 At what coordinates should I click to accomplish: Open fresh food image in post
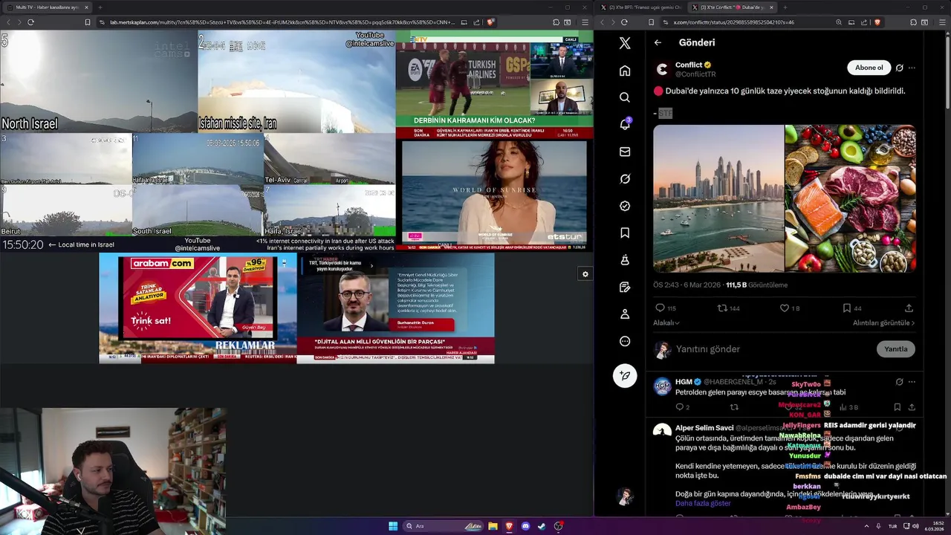click(851, 198)
